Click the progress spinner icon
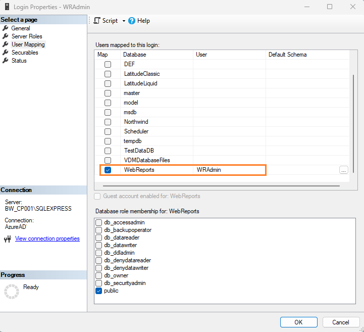 tap(12, 292)
